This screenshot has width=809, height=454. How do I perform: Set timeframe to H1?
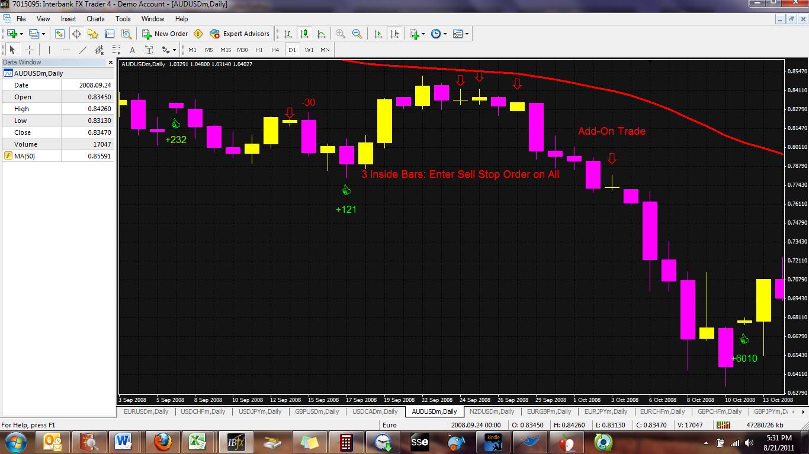tap(259, 50)
